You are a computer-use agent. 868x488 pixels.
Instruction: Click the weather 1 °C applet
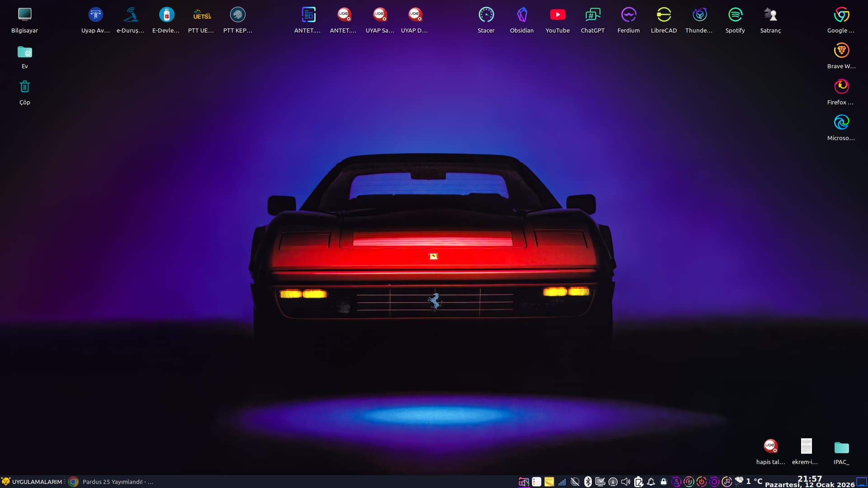[x=750, y=481]
